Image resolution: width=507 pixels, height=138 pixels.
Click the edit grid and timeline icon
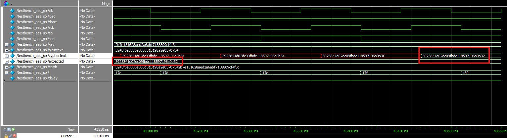click(x=9, y=129)
